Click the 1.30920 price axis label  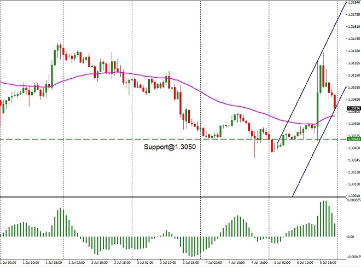(354, 100)
